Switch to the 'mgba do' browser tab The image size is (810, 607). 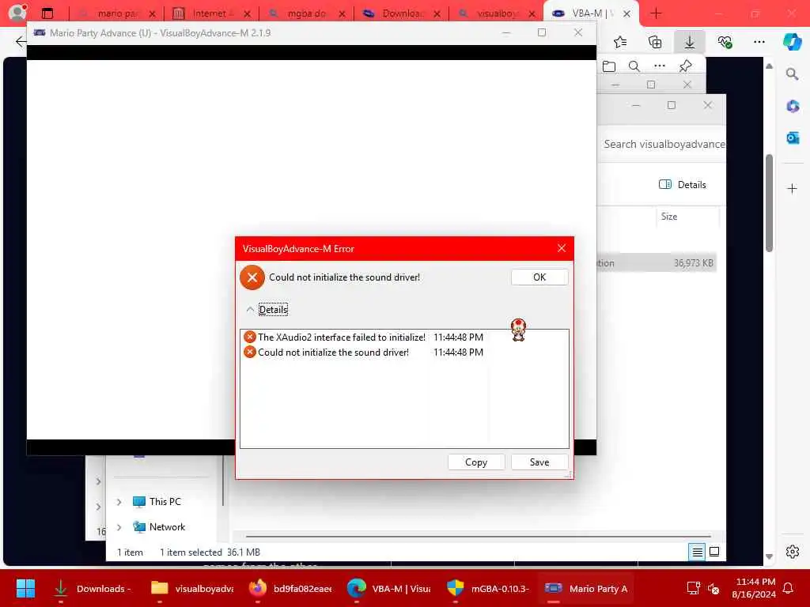[x=306, y=13]
